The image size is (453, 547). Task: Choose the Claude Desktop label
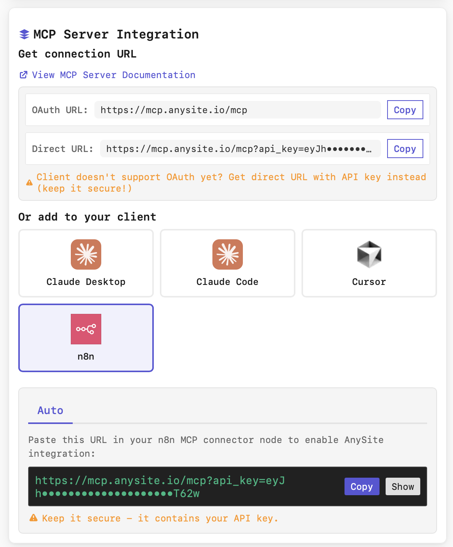click(x=86, y=282)
